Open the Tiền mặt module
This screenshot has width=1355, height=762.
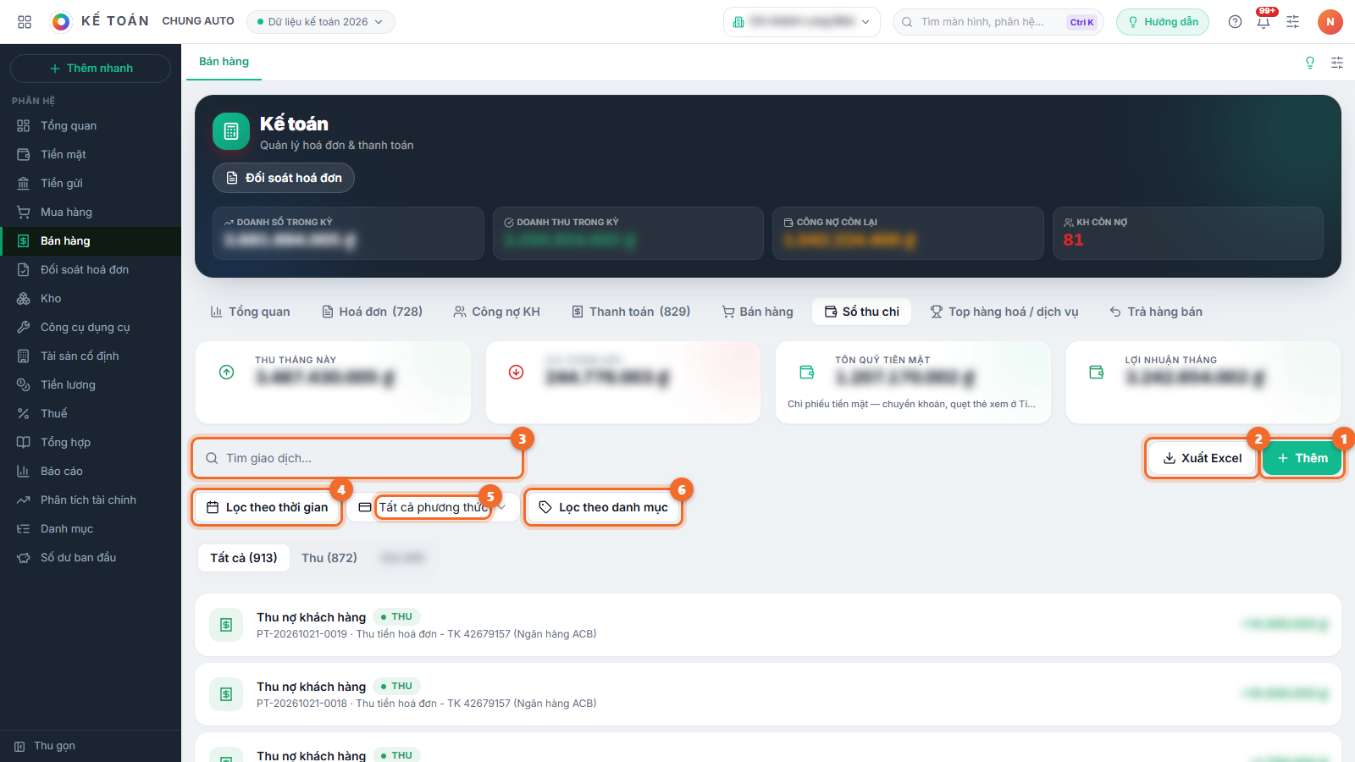[x=91, y=154]
